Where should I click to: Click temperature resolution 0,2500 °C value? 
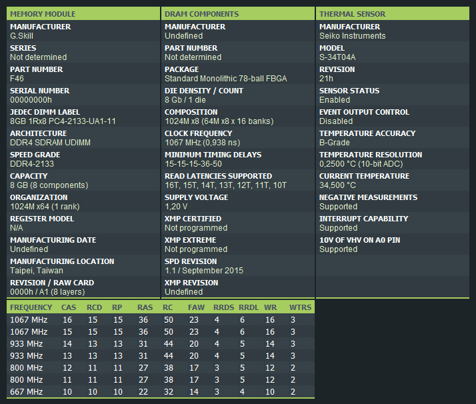(361, 164)
